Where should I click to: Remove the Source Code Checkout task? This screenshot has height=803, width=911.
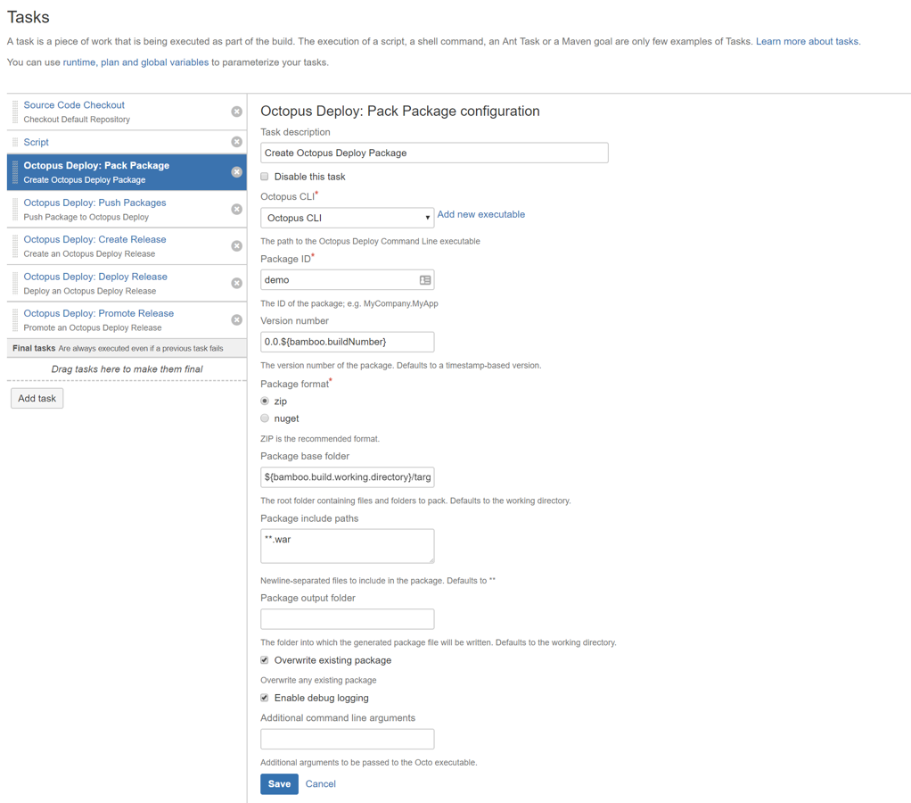[236, 112]
